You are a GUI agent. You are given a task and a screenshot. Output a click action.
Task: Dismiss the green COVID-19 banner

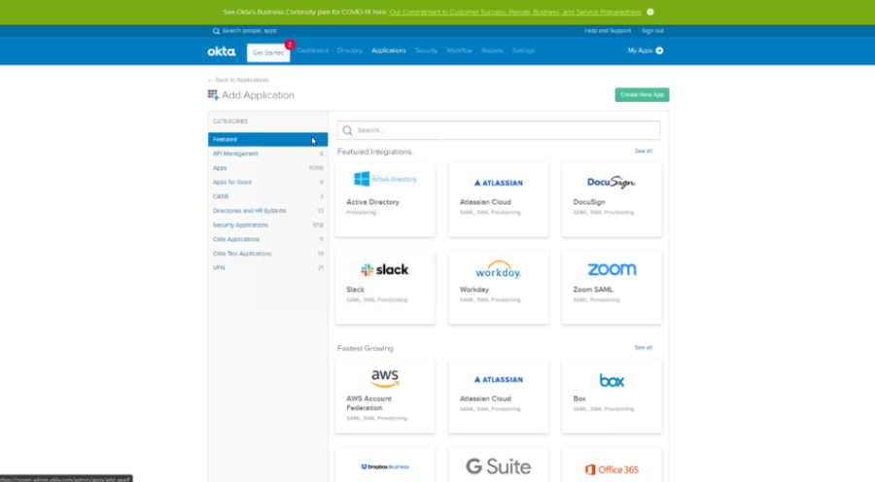tap(650, 12)
